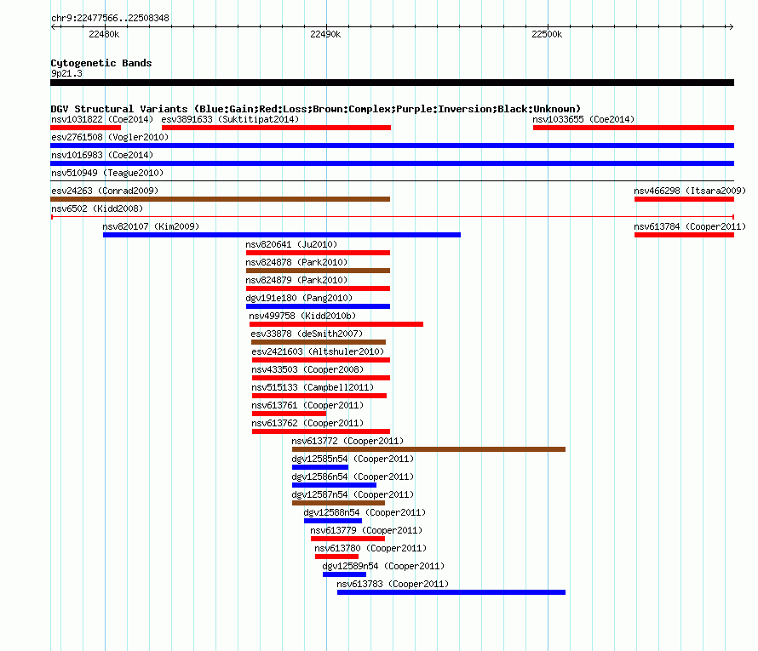Click the nsv499758 (Kidd2010b) label
Image resolution: width=758 pixels, height=651 pixels.
tap(302, 316)
